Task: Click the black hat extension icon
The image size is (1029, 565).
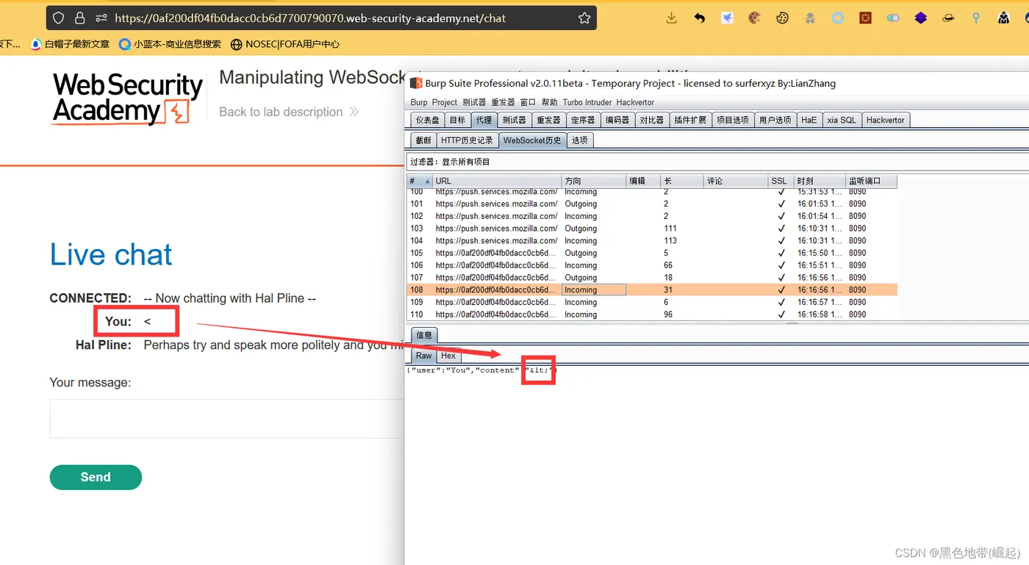Action: (948, 18)
